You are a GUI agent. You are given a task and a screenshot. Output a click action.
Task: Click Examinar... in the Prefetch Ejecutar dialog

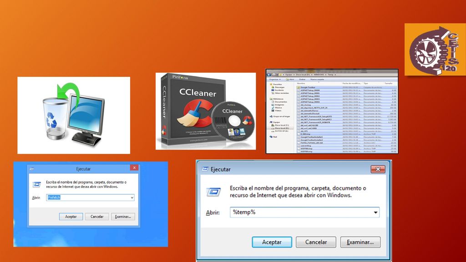click(x=123, y=217)
